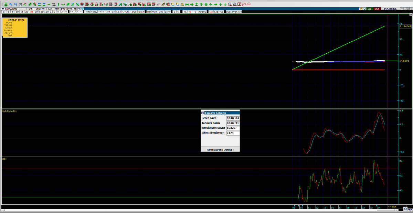
Task: Open the dropdown arrow next to TMP
Action: tap(80, 9)
